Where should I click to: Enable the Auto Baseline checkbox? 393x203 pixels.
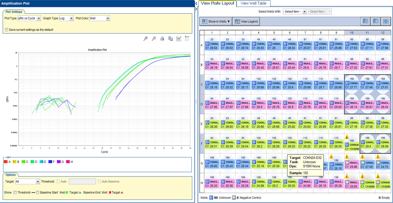tap(100, 182)
